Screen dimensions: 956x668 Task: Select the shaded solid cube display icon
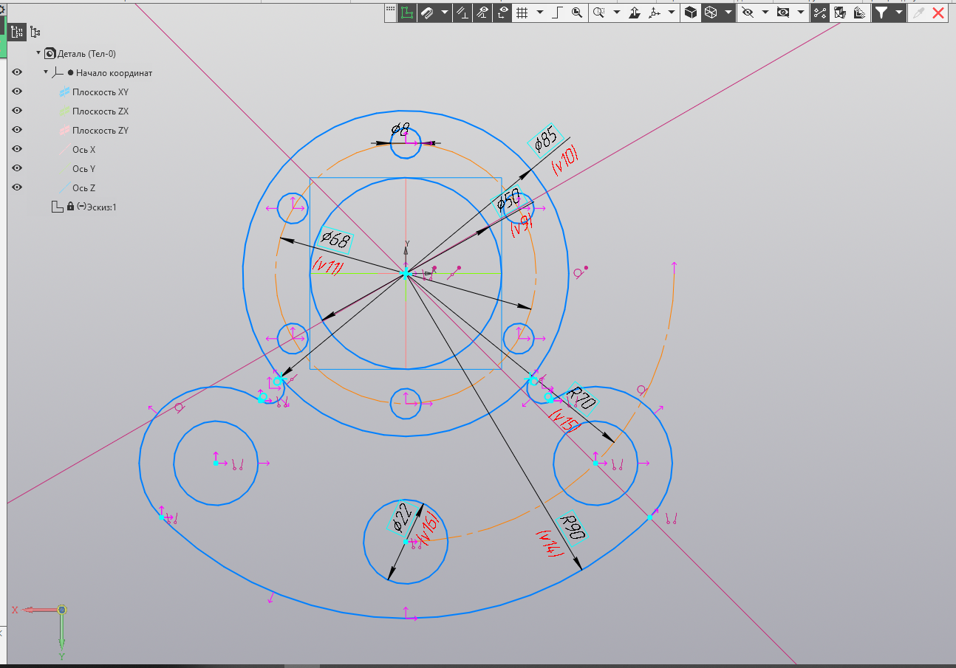(691, 13)
